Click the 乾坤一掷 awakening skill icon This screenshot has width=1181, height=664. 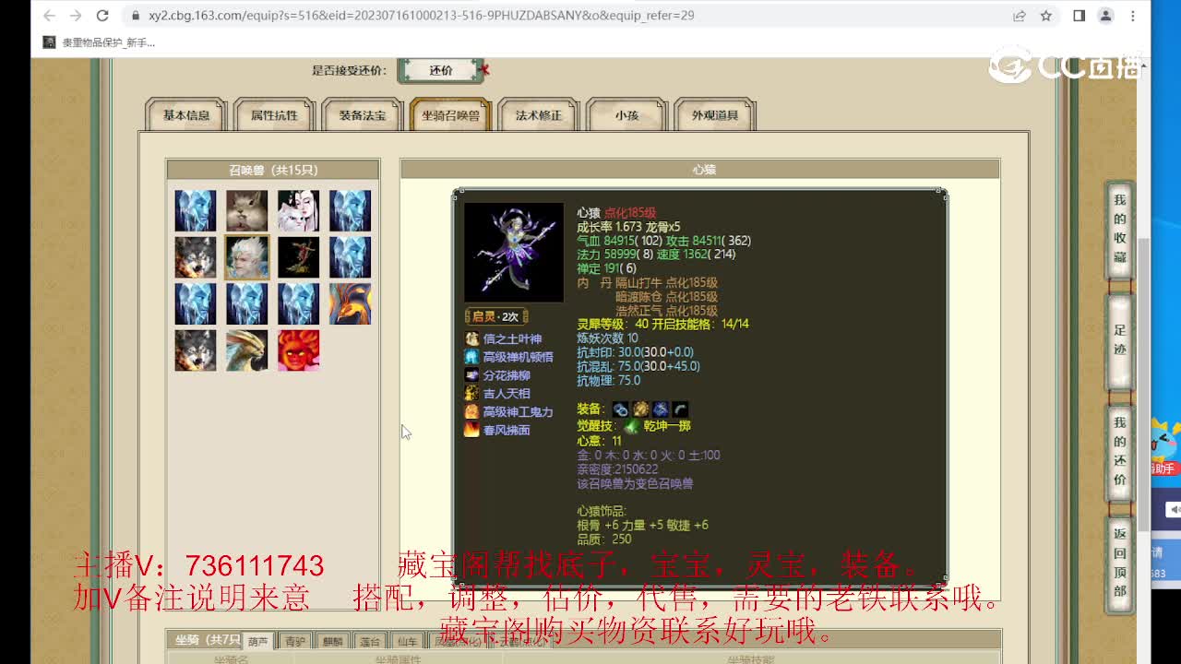point(631,426)
